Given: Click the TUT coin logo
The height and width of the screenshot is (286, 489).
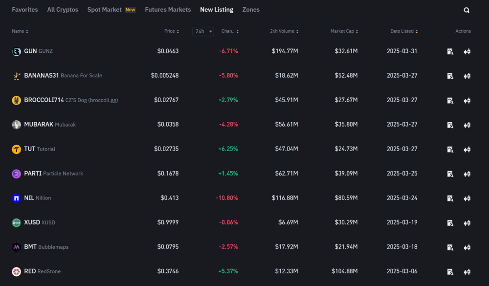Looking at the screenshot, I should 16,149.
